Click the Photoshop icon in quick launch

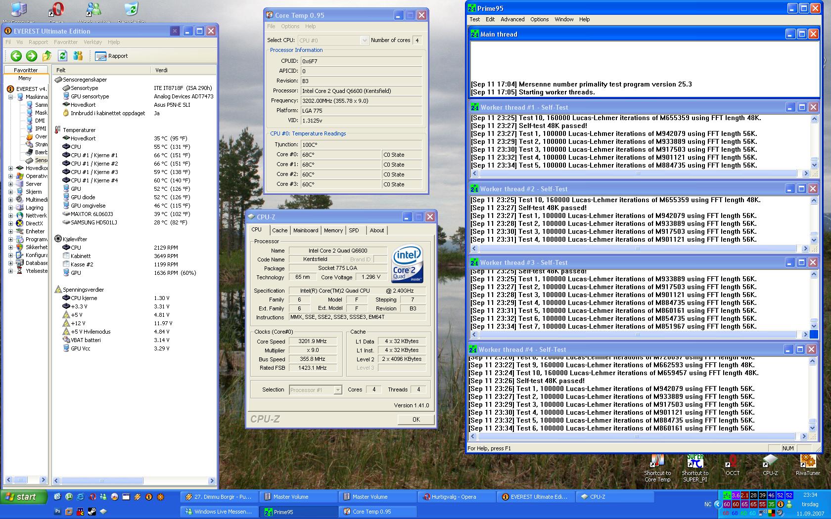(57, 512)
